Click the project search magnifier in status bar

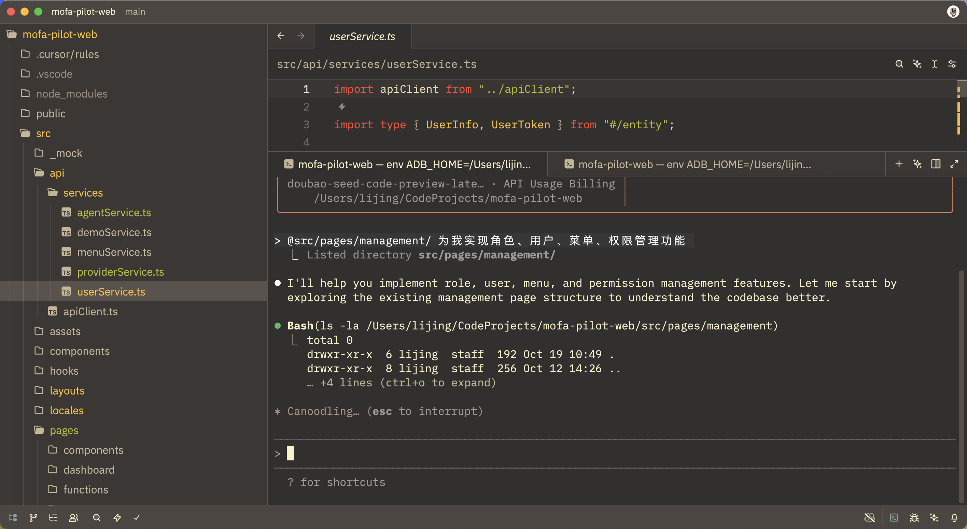point(97,518)
